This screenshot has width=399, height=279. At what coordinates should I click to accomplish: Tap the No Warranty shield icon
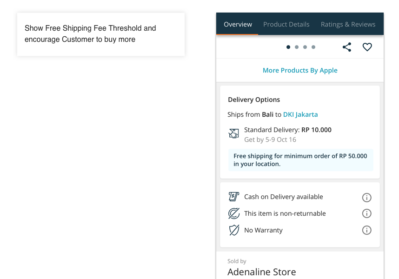coord(233,230)
